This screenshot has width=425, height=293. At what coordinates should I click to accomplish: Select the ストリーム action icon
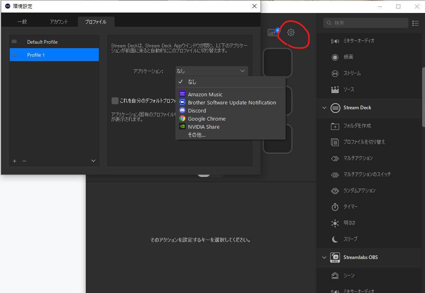pyautogui.click(x=335, y=73)
